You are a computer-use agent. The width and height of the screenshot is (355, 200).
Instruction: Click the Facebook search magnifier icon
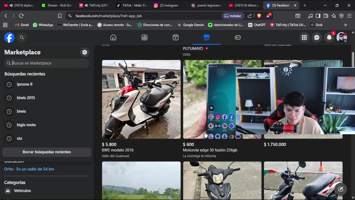[22, 37]
